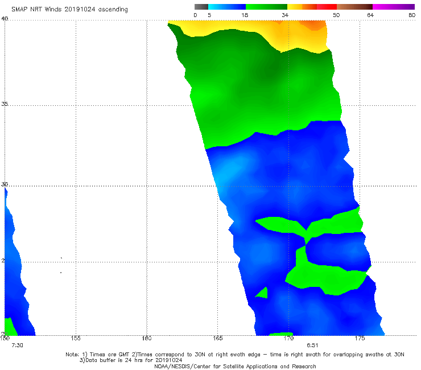Click the longitude label '175'
The height and width of the screenshot is (370, 421).
pyautogui.click(x=360, y=338)
